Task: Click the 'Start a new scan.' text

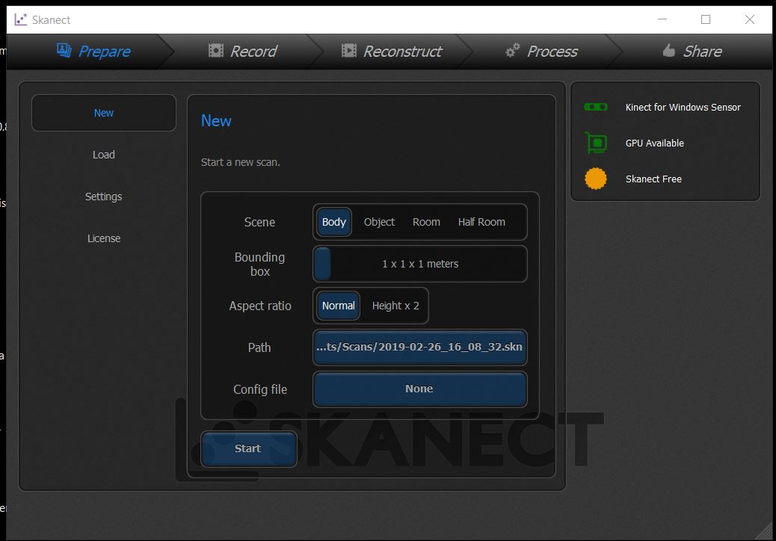Action: (x=241, y=162)
